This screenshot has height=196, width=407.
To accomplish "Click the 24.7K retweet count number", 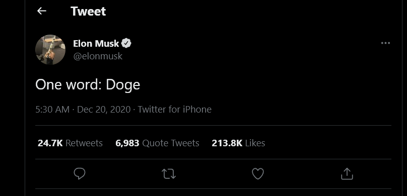I will click(x=50, y=143).
